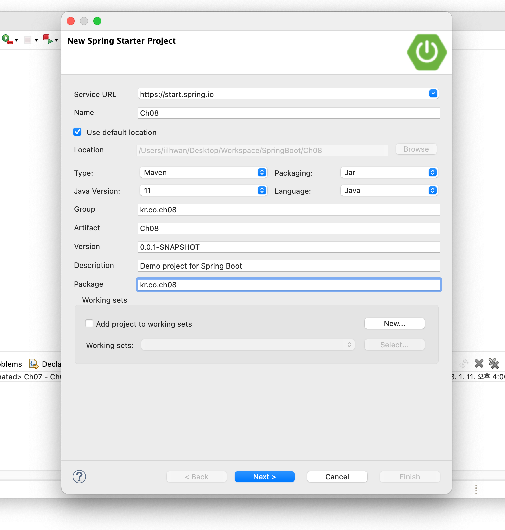Click the New... working set button
Image resolution: width=505 pixels, height=530 pixels.
pos(395,323)
